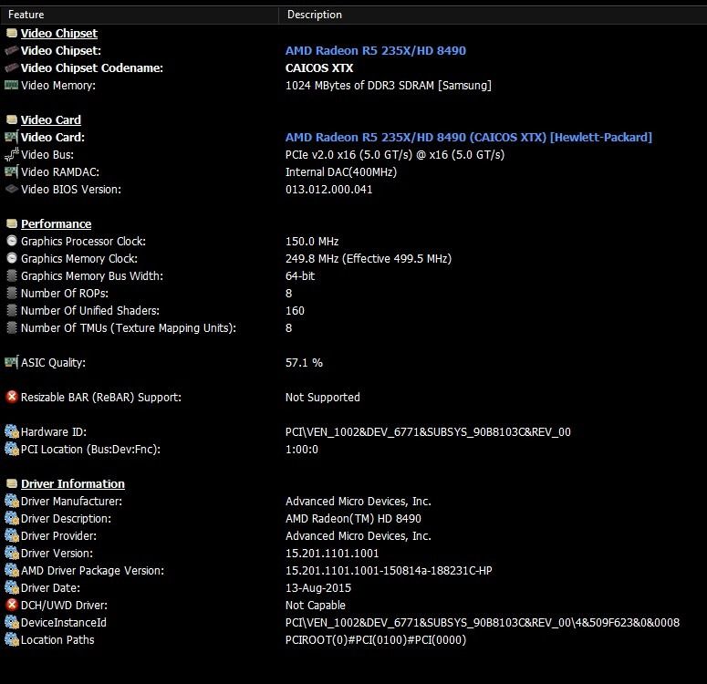Viewport: 707px width, 684px height.
Task: Click the icon beside Video RAMDAC
Action: 11,171
